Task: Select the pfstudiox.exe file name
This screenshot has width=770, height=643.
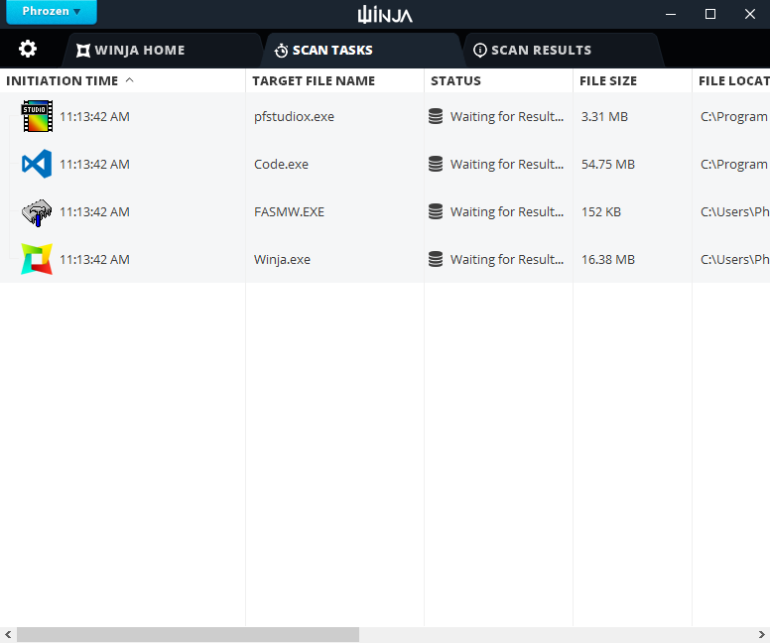Action: pos(294,117)
